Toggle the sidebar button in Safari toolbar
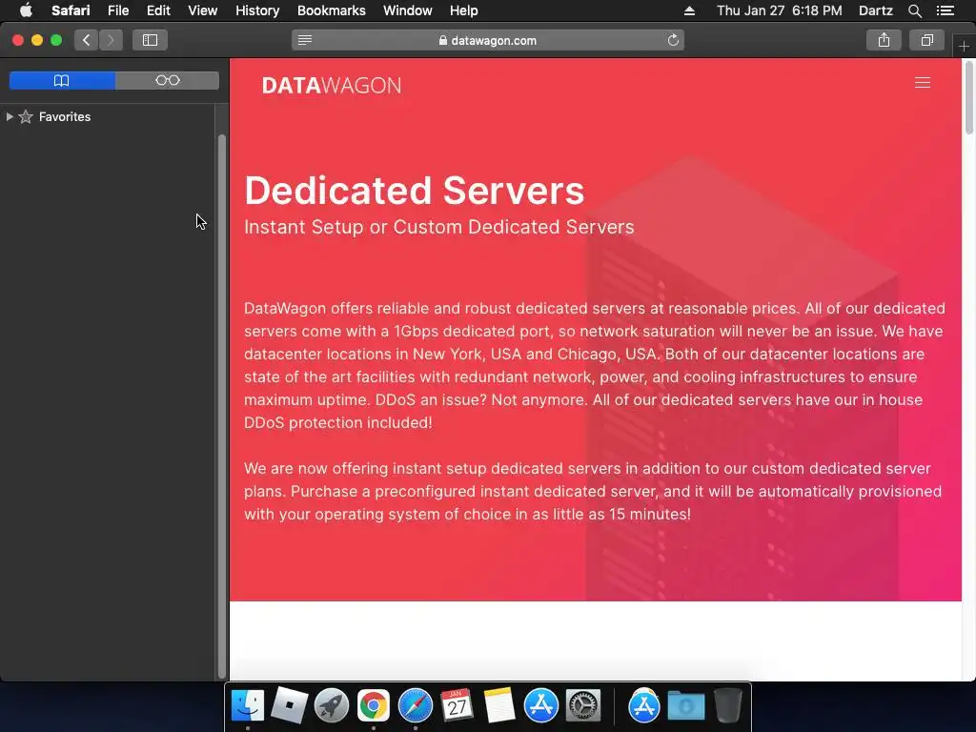976x732 pixels. 150,40
